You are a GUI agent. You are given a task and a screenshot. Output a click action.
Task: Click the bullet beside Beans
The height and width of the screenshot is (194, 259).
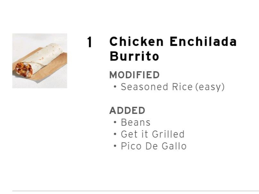point(115,122)
